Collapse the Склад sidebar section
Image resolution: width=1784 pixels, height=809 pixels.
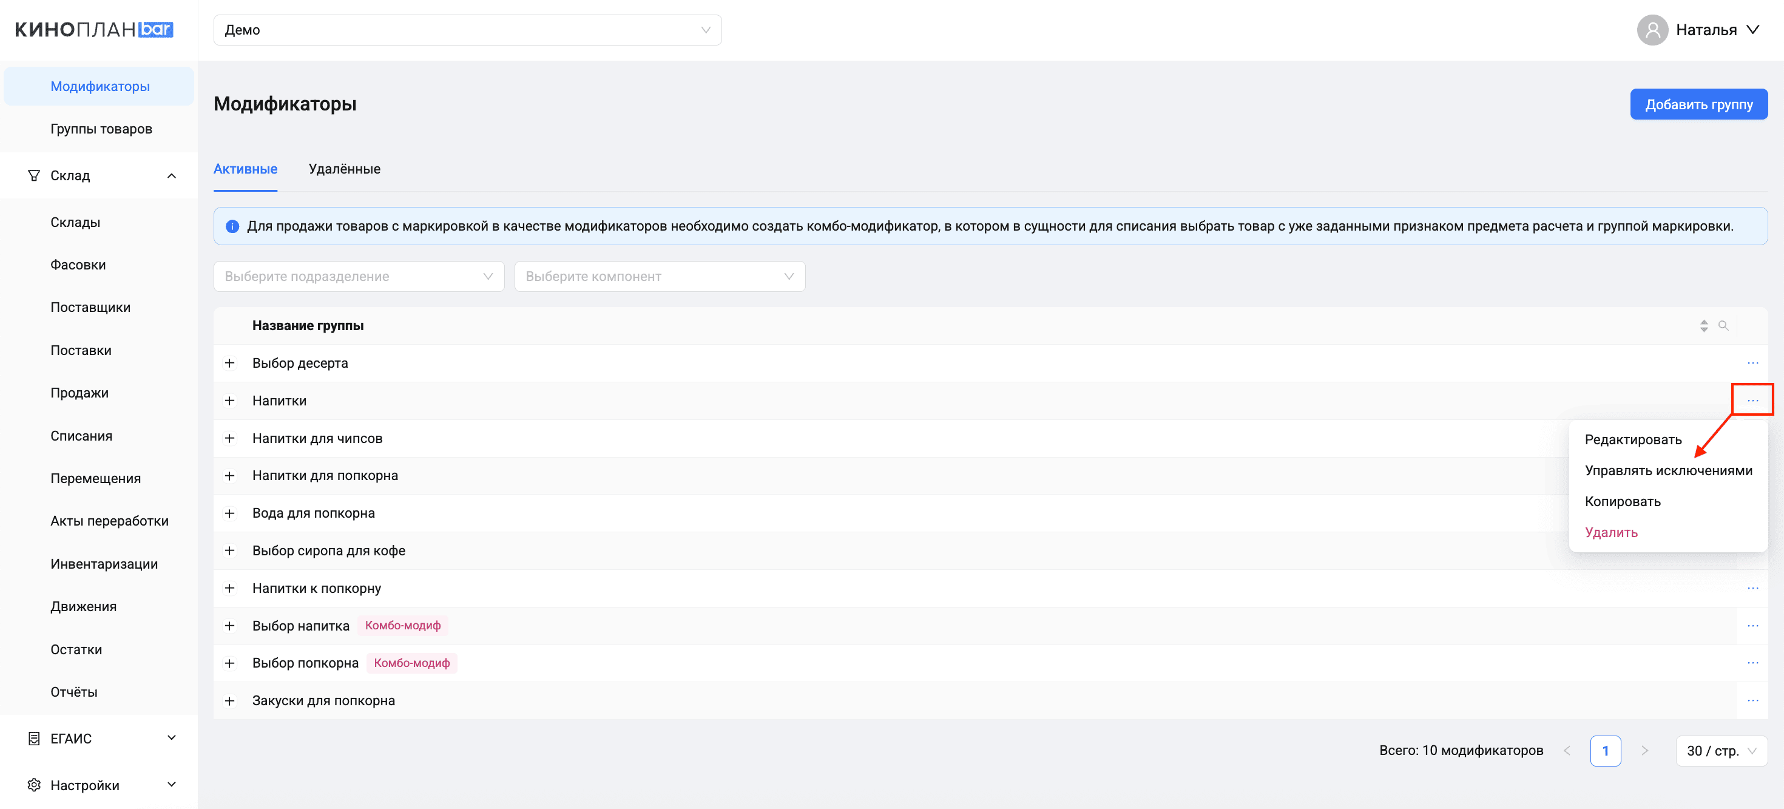(x=171, y=176)
